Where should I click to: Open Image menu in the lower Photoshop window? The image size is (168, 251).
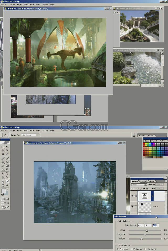coord(13,130)
